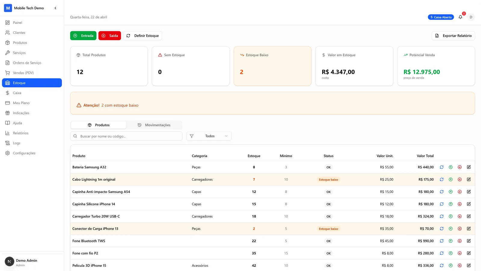481x271 pixels.
Task: Click the Mobile Tech Demo logo icon
Action: point(8,8)
